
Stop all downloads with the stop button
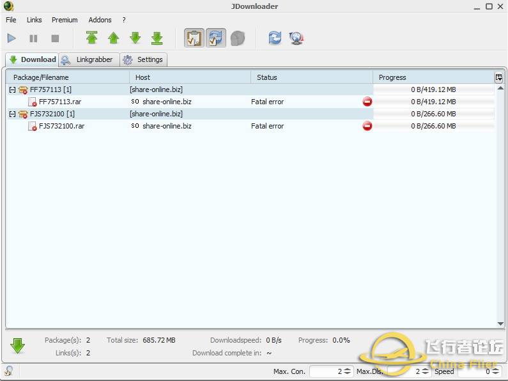coord(55,38)
